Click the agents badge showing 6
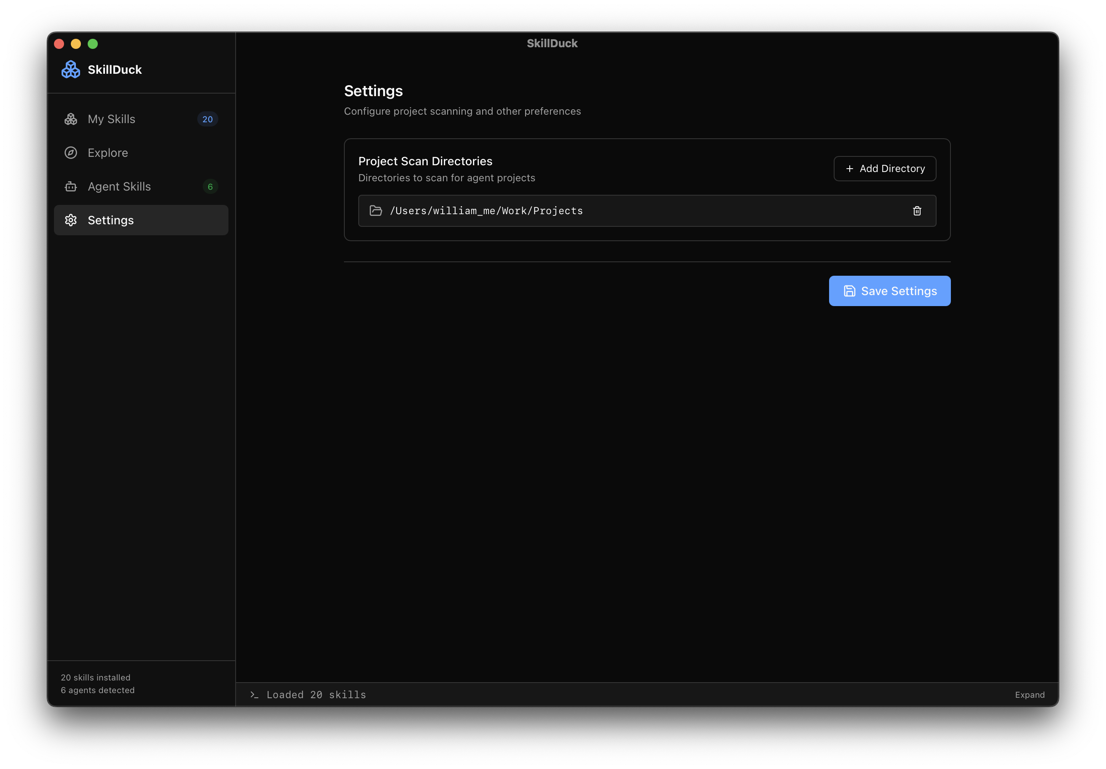The height and width of the screenshot is (769, 1106). [x=210, y=186]
